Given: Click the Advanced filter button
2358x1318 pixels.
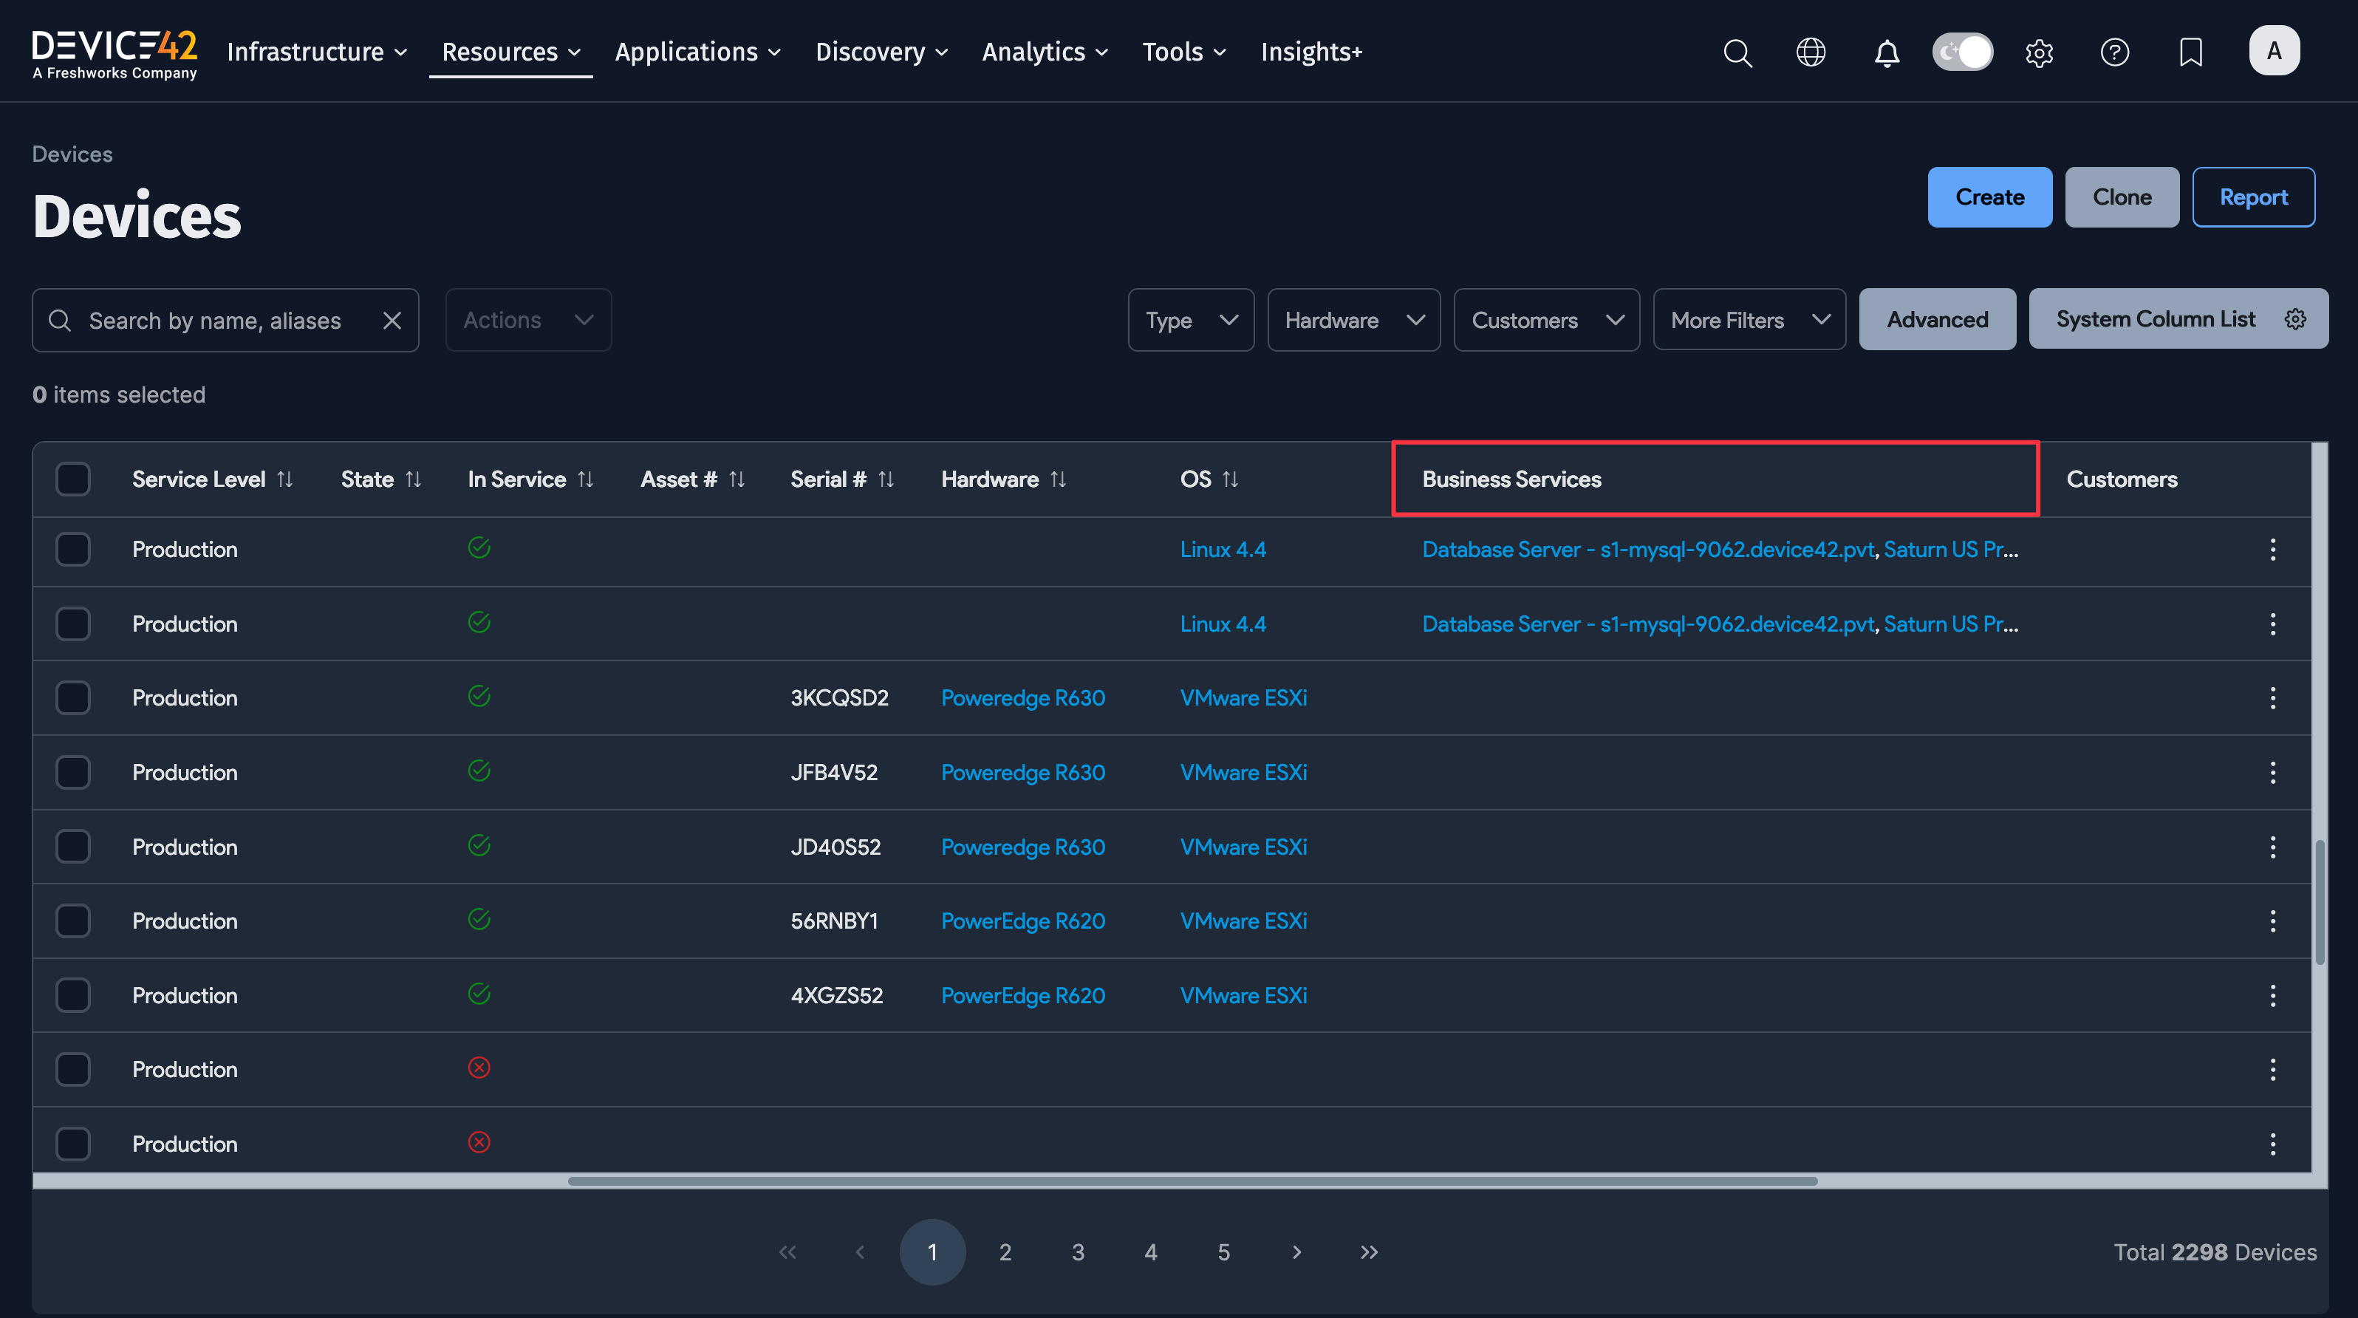Looking at the screenshot, I should 1937,319.
